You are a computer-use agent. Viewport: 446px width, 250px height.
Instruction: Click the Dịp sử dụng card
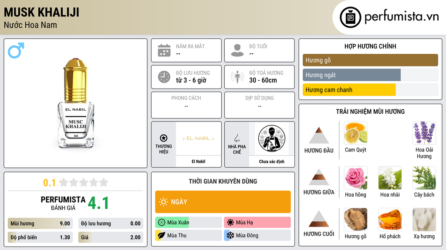pos(260,105)
